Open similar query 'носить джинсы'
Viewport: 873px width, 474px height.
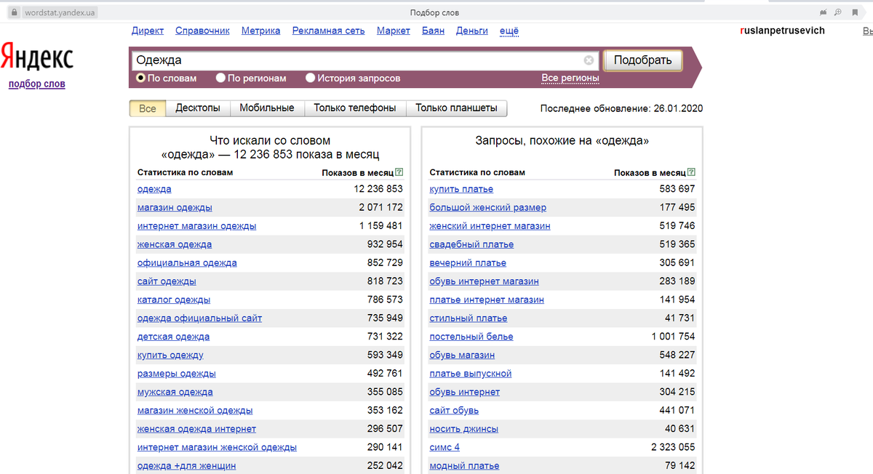[464, 429]
